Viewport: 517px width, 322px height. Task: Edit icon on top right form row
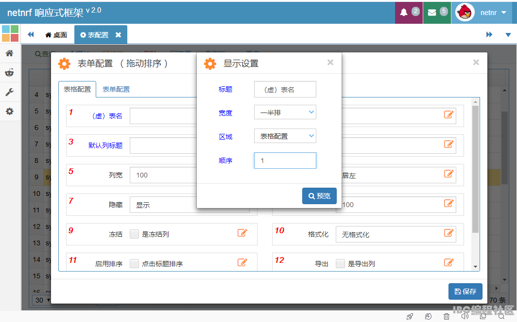pyautogui.click(x=449, y=114)
